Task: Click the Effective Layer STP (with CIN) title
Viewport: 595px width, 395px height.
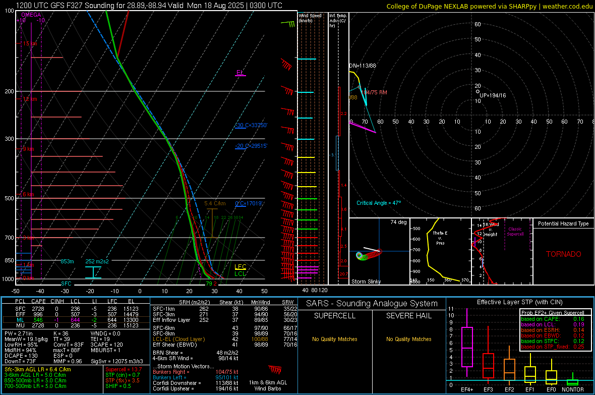Action: (x=519, y=302)
